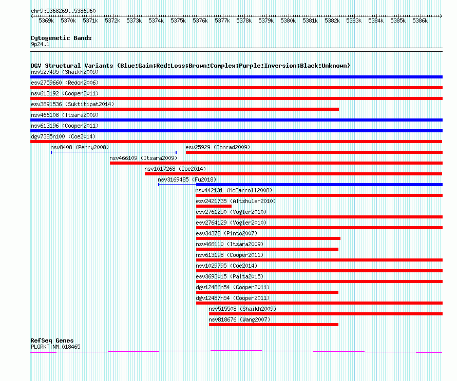This screenshot has height=381, width=457.
Task: Click the nsv818676 (Wang2007) label
Action: pyautogui.click(x=240, y=319)
